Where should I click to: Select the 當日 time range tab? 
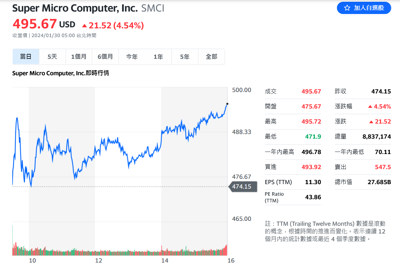(x=26, y=57)
